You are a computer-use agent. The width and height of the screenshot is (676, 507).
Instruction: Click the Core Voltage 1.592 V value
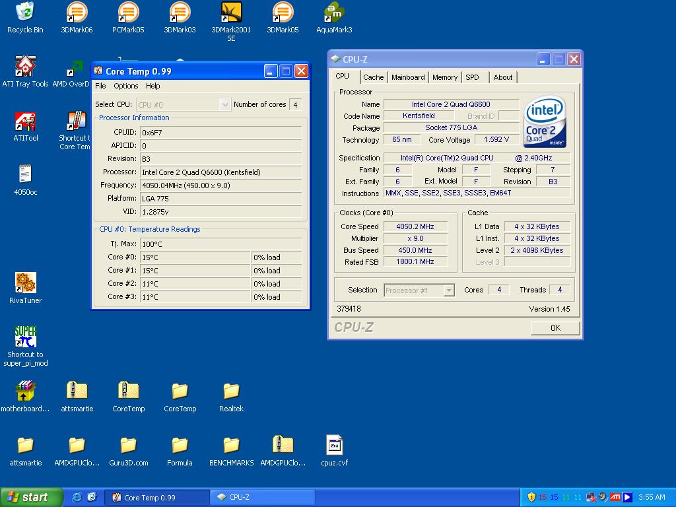[x=496, y=140]
